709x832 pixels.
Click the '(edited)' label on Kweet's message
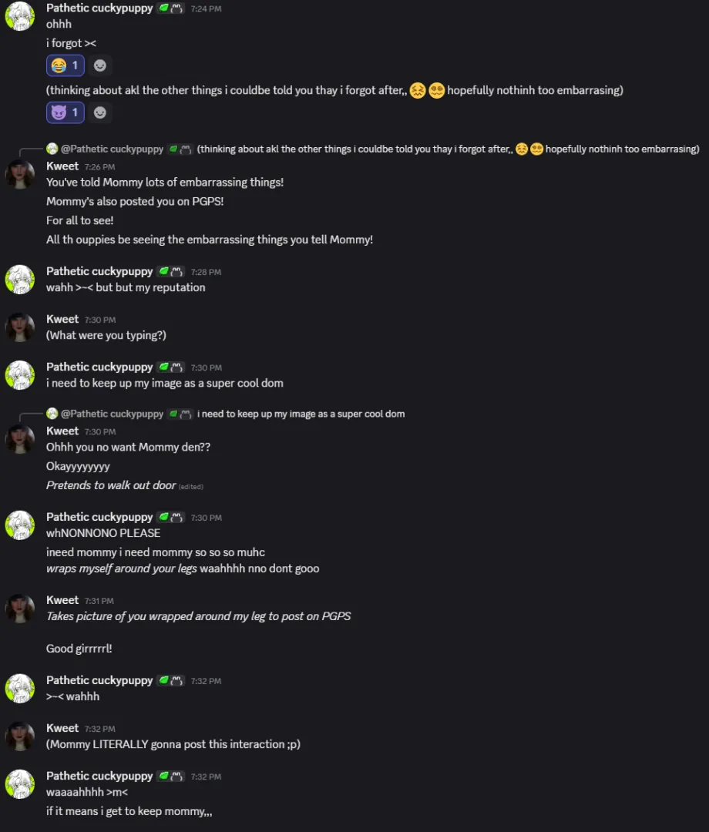(191, 487)
